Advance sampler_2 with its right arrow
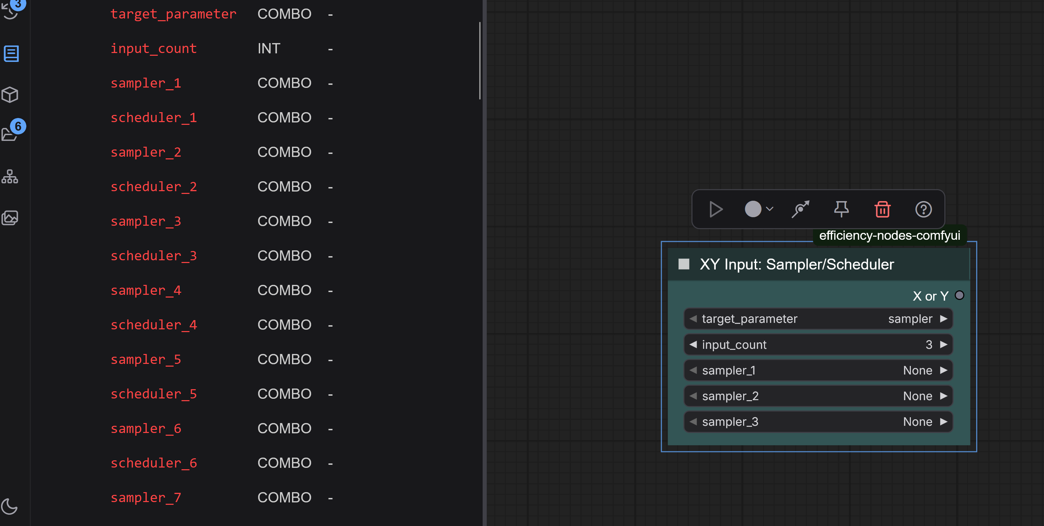 pos(943,396)
